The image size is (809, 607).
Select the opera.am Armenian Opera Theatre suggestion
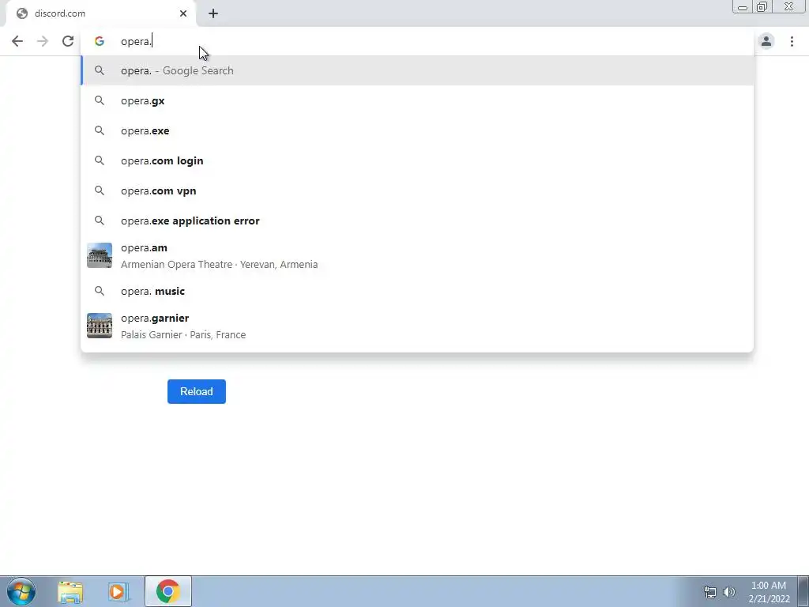coord(417,255)
